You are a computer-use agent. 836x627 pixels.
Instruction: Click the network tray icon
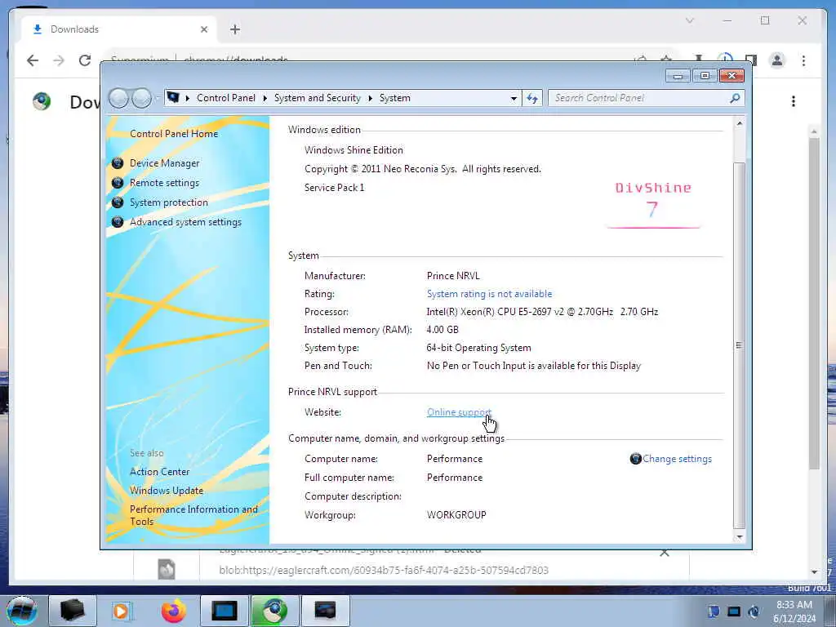click(734, 611)
